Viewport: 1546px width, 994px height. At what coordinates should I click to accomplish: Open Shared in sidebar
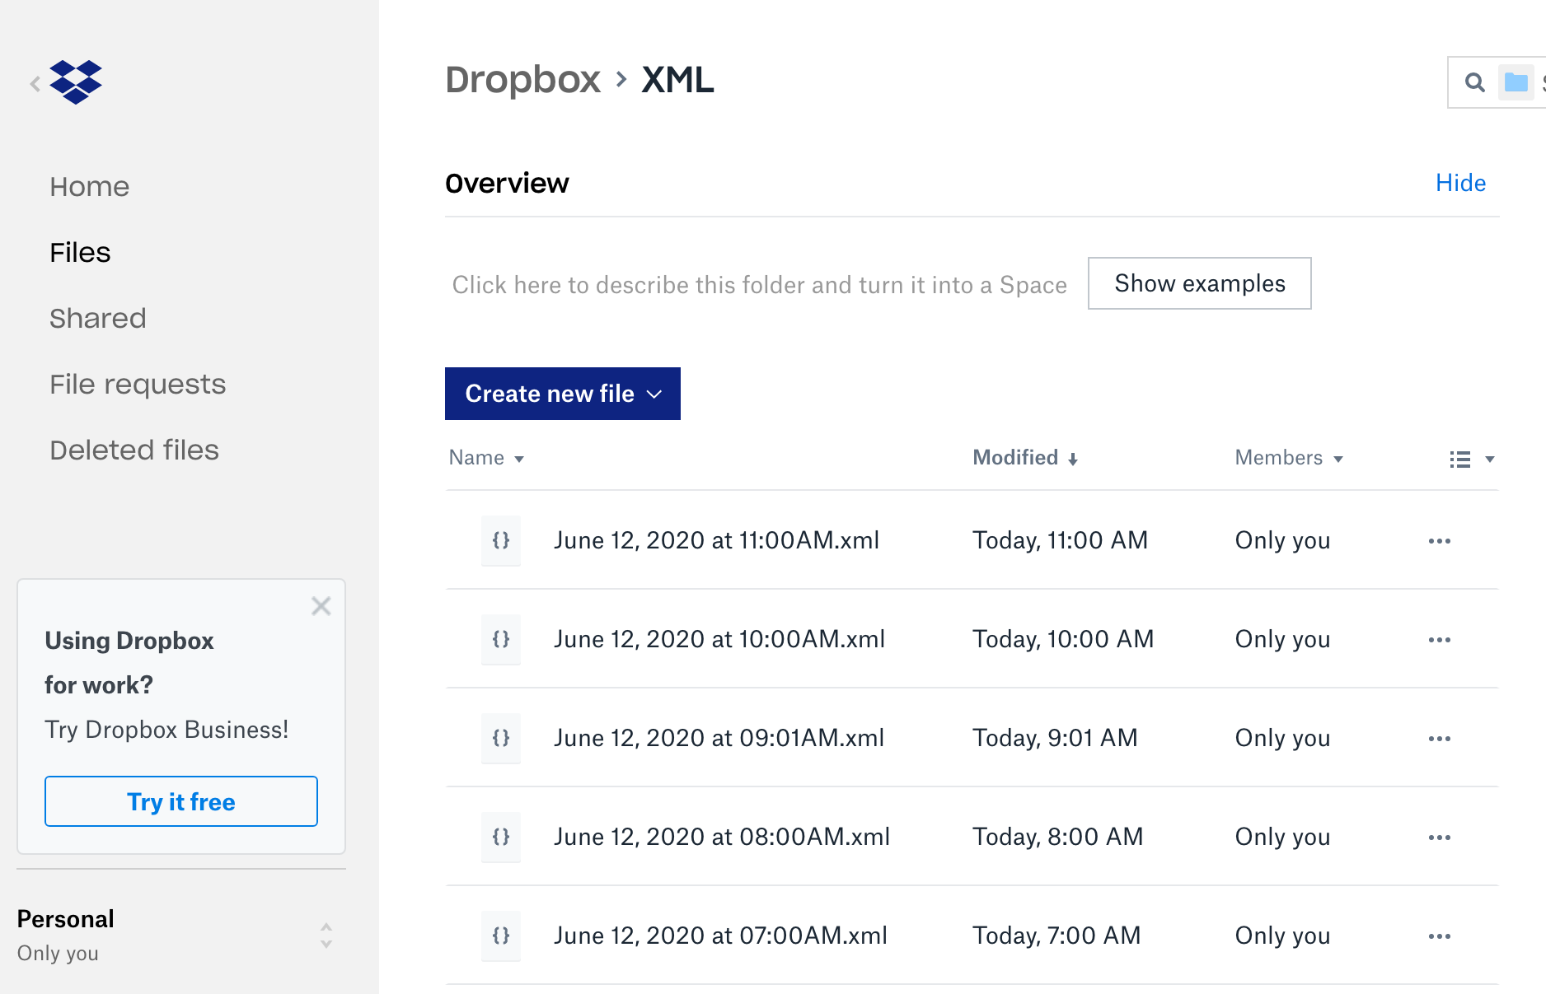(x=98, y=318)
